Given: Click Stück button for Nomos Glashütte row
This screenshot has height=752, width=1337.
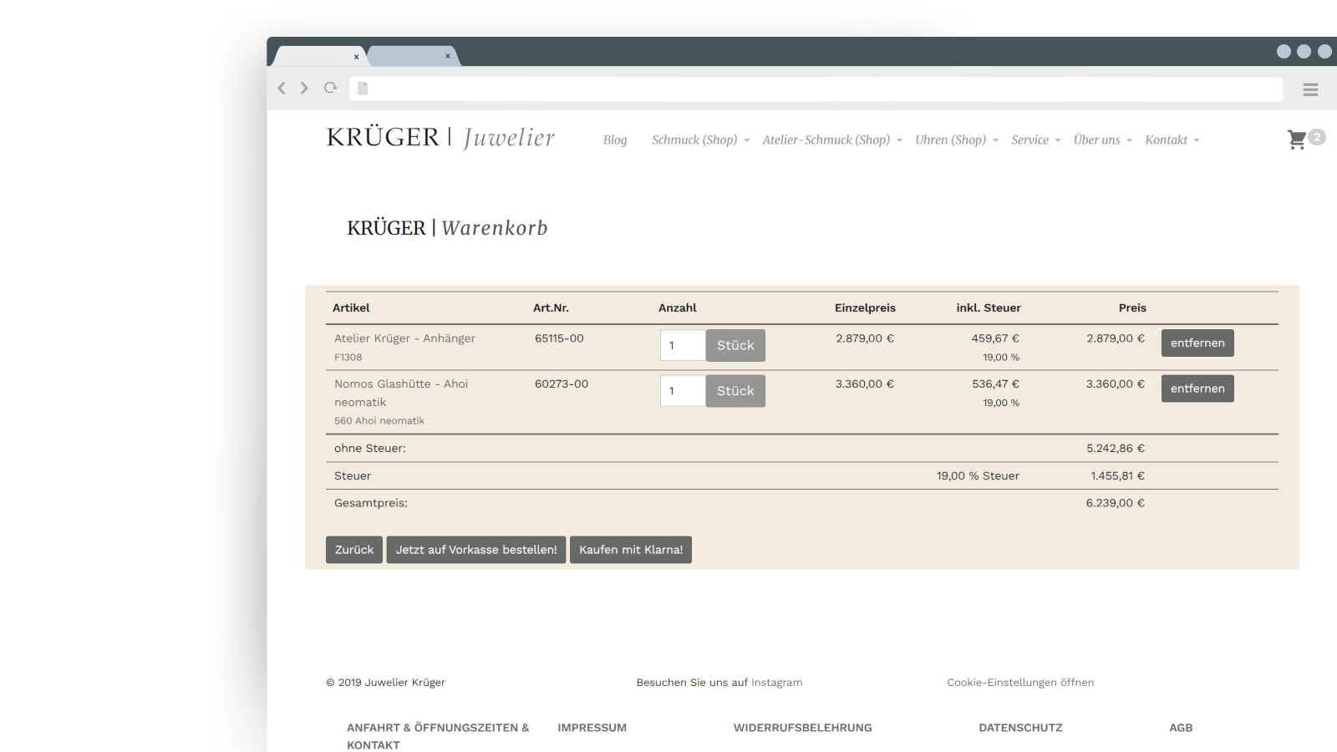Looking at the screenshot, I should [735, 390].
